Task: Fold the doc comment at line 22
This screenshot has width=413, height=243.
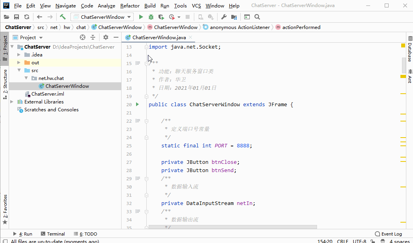Action: click(146, 121)
